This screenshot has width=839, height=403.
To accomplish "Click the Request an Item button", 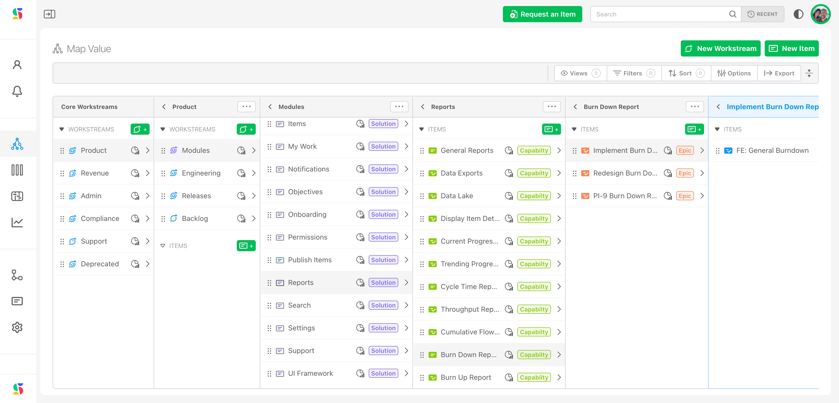I will click(542, 14).
